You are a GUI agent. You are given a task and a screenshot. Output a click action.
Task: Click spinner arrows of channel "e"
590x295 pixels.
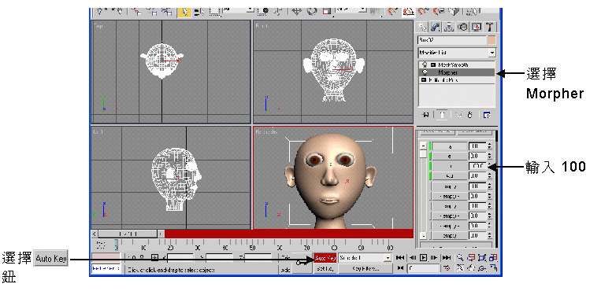(489, 156)
